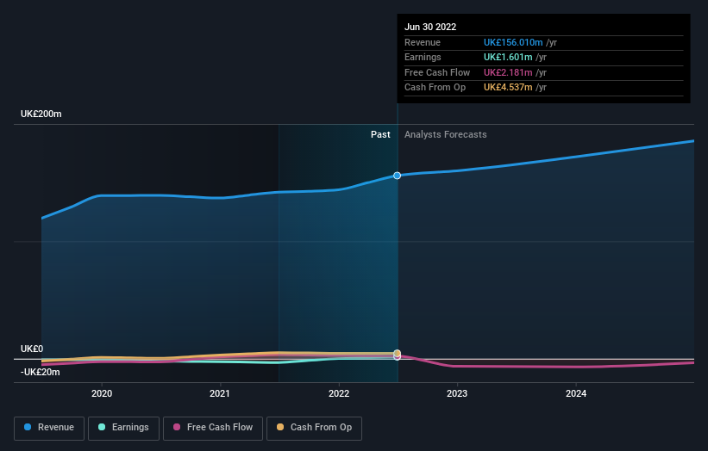This screenshot has height=451, width=708.
Task: Click the UK£156.010m revenue value
Action: pyautogui.click(x=513, y=42)
